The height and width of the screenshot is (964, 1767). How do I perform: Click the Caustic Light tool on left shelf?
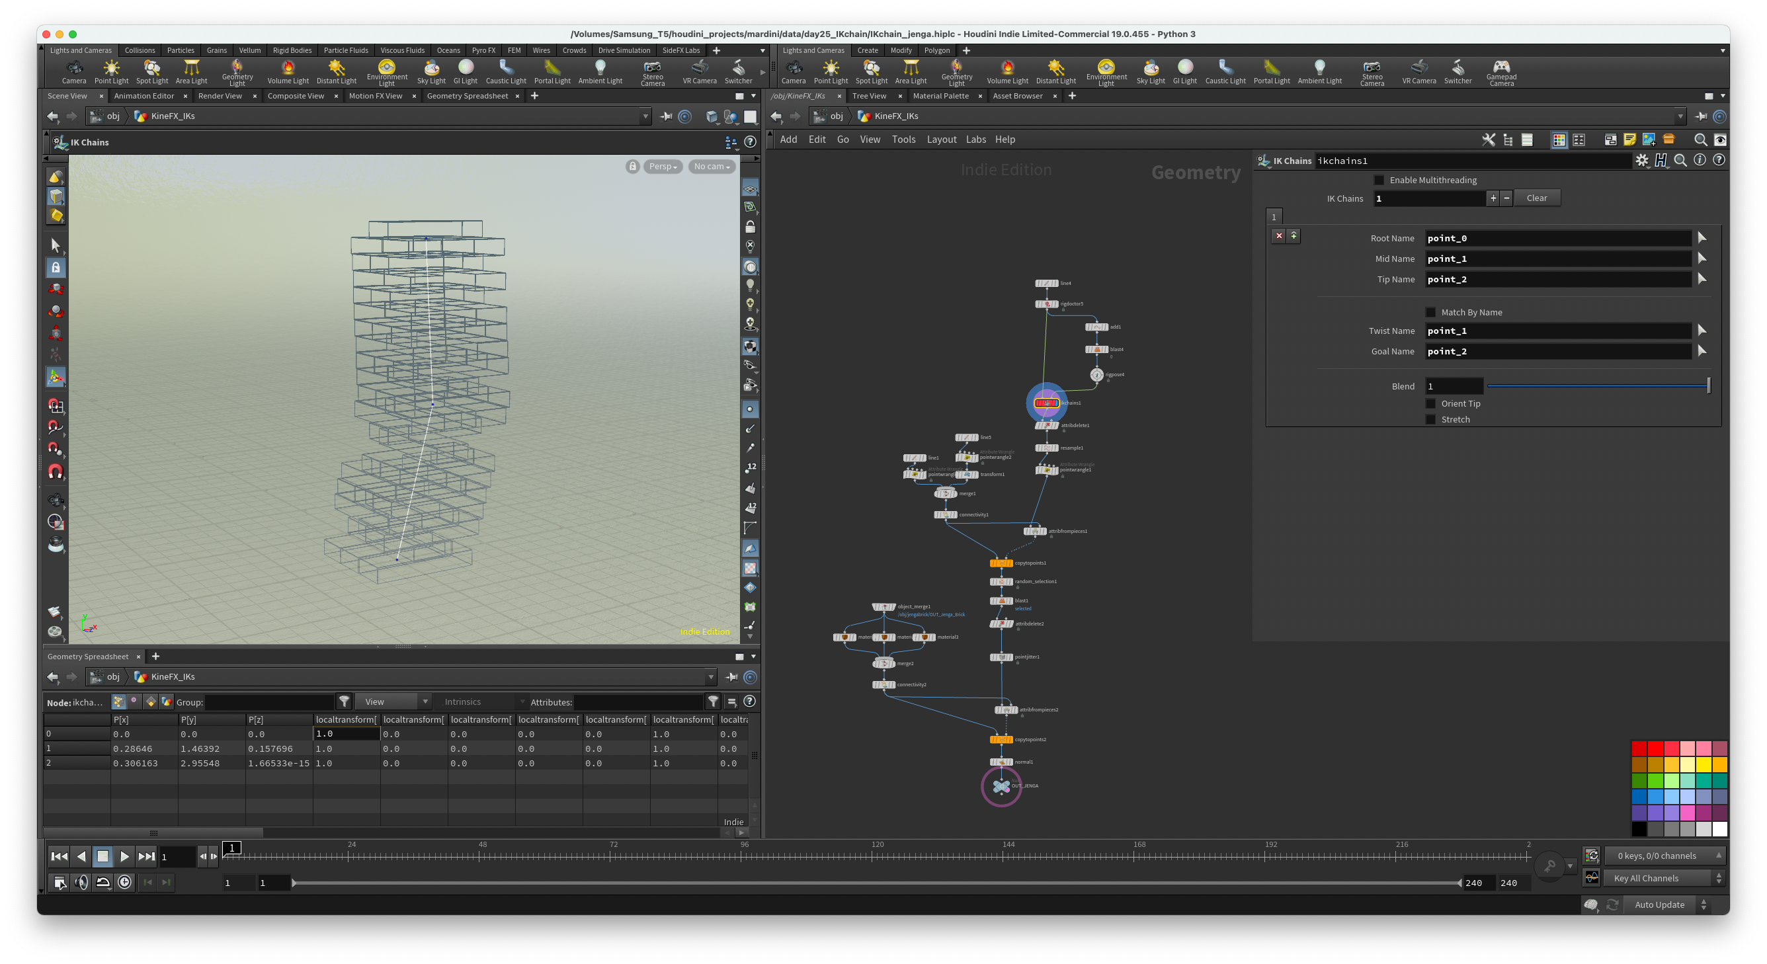pos(507,71)
